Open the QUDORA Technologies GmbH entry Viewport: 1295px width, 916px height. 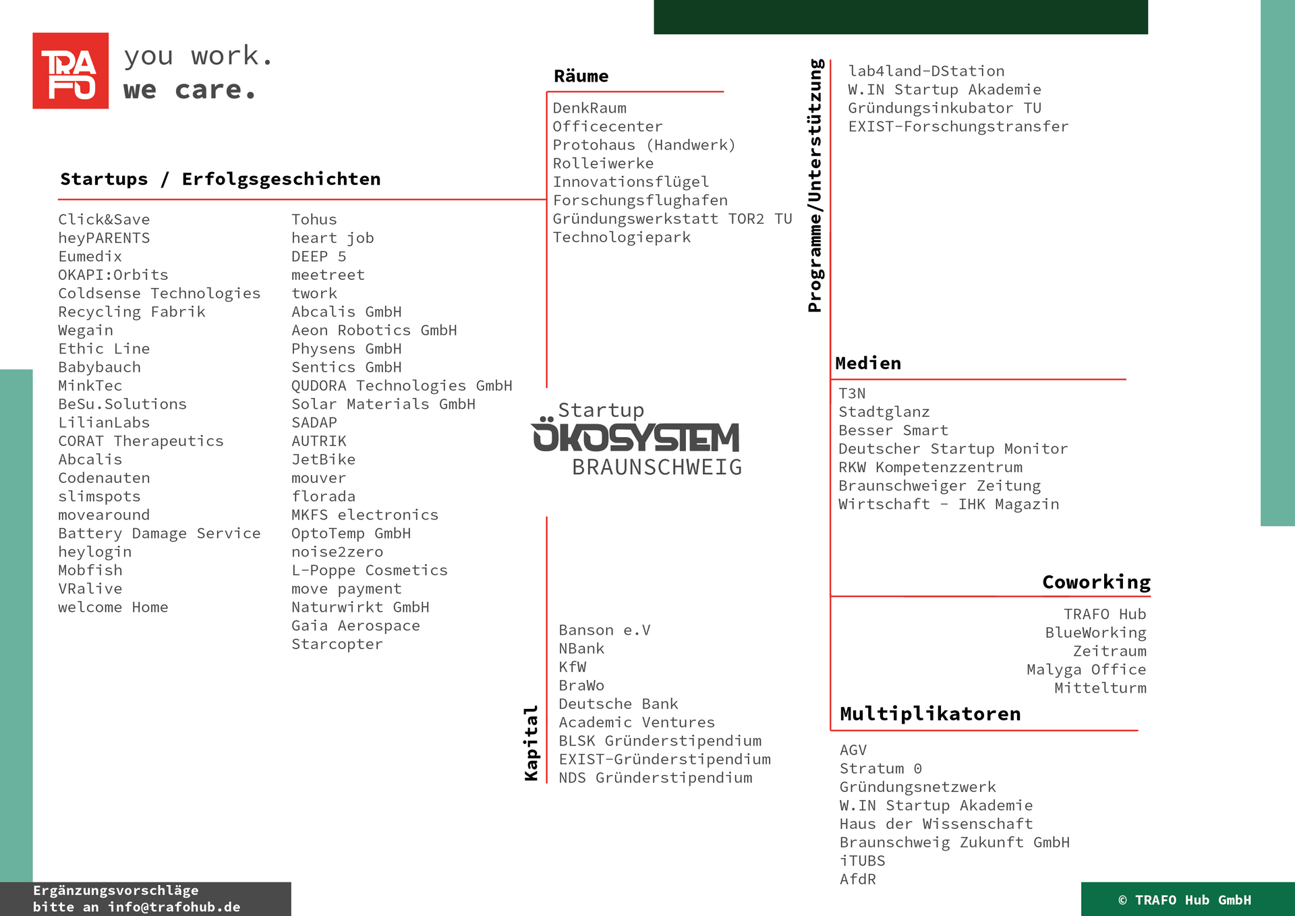pos(401,386)
